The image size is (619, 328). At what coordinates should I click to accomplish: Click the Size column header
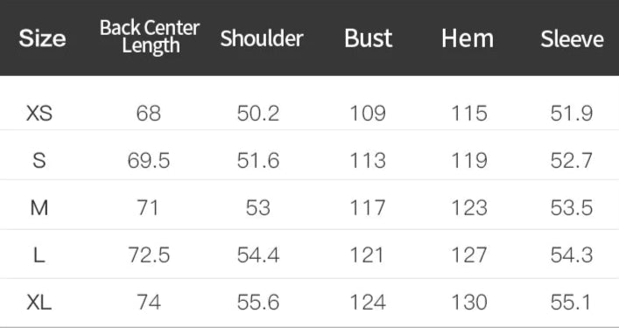pyautogui.click(x=42, y=38)
